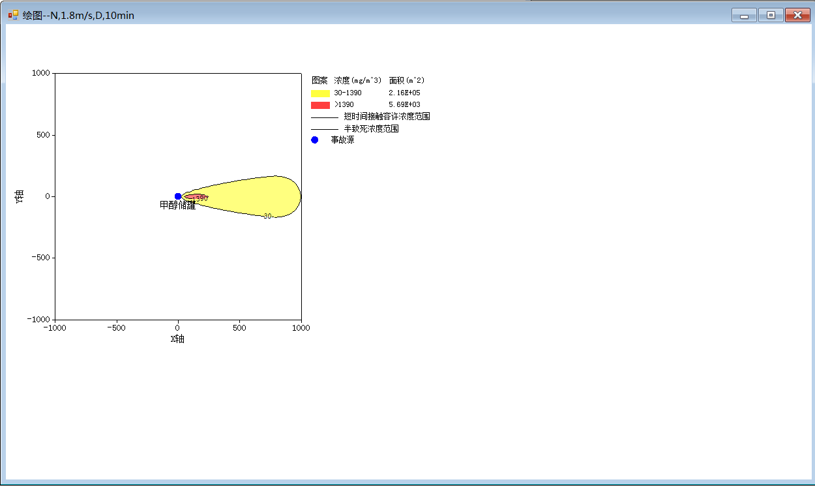Click the Y轴 axis label
The image size is (815, 486).
(20, 196)
